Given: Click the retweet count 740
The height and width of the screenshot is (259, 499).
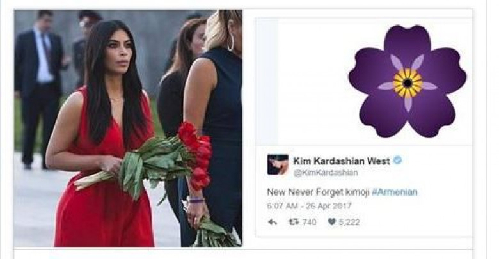Looking at the screenshot, I should [309, 222].
